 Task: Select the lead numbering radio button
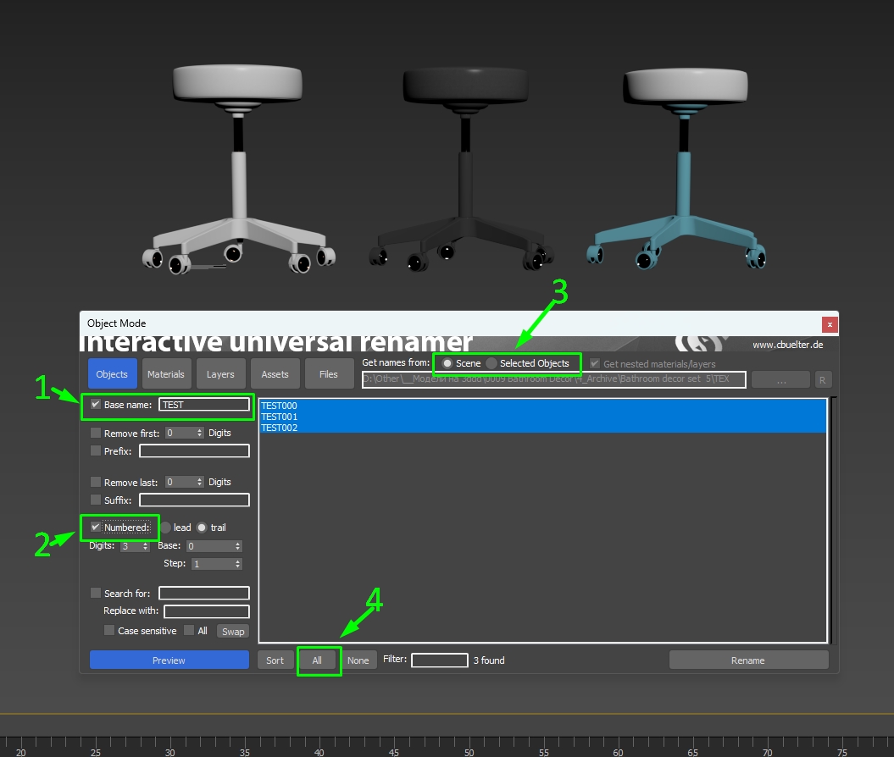point(165,528)
